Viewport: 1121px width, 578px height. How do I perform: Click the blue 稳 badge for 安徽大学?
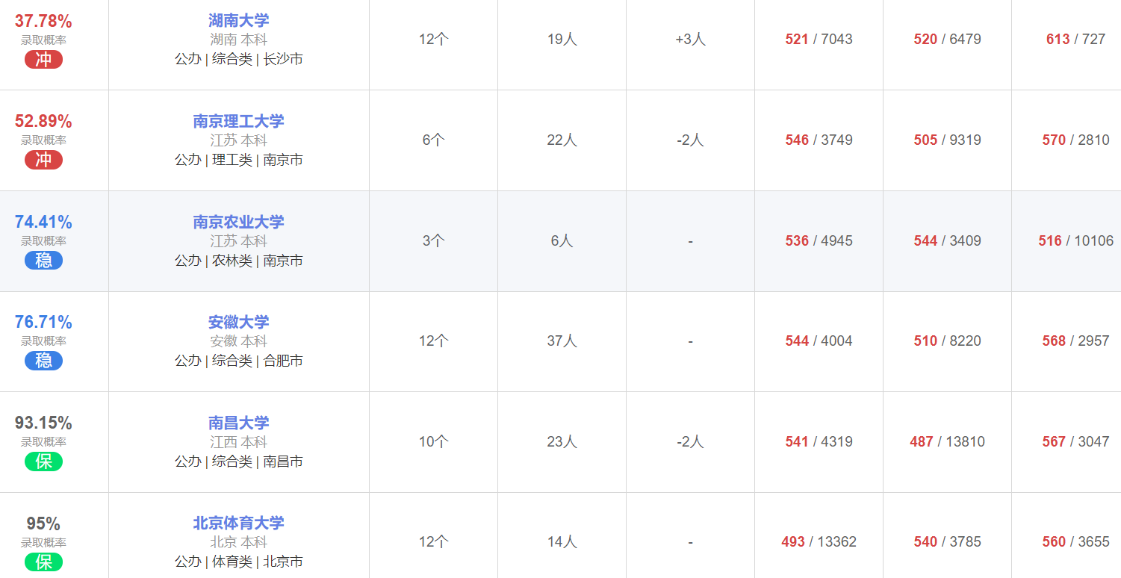[x=43, y=361]
